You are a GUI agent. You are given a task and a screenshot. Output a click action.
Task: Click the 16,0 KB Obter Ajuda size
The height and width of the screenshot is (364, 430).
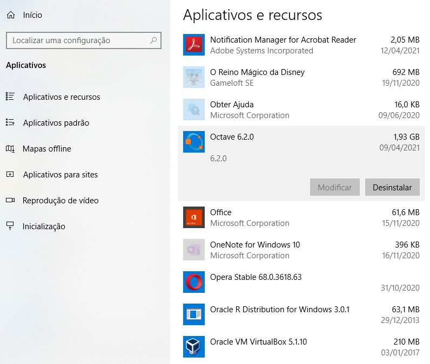click(x=407, y=105)
